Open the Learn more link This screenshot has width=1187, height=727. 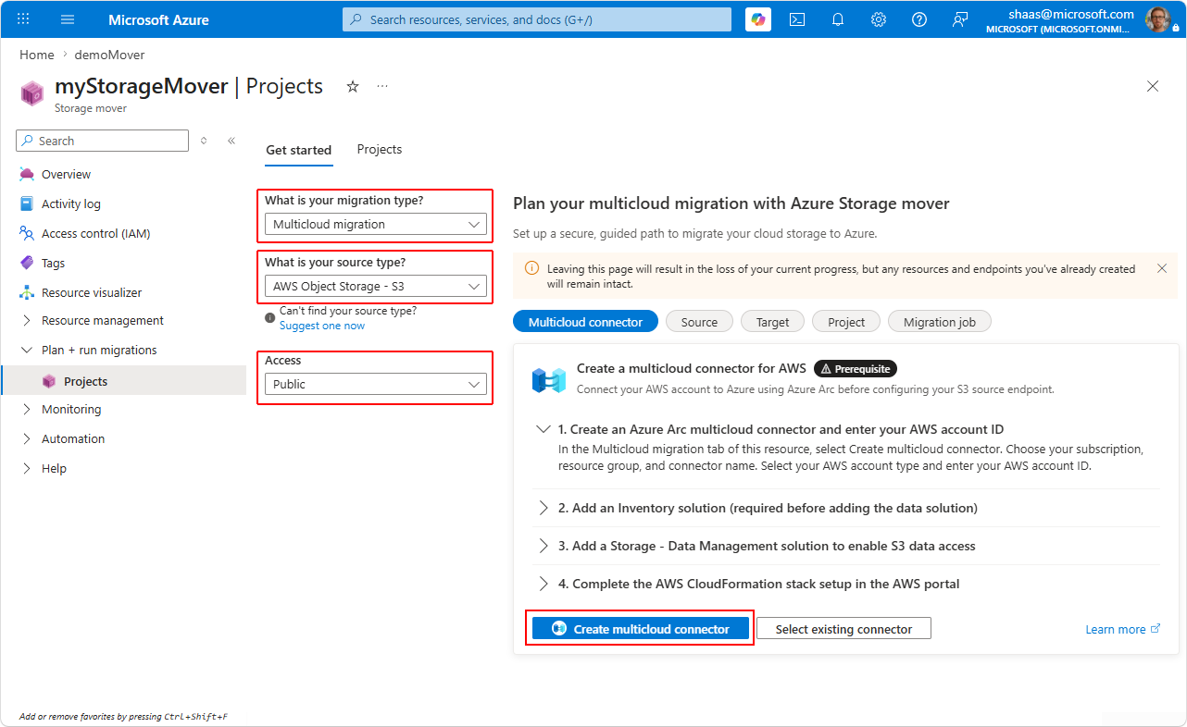[1122, 629]
